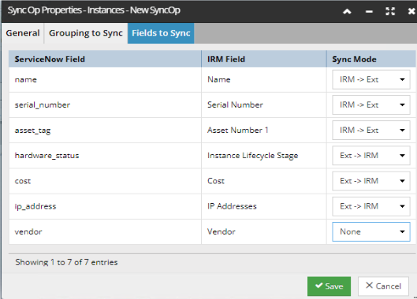Expand dialog to fullscreen icon

click(x=390, y=11)
